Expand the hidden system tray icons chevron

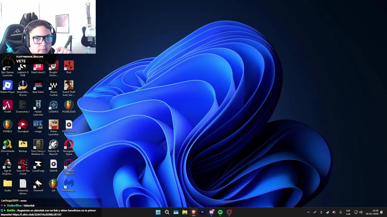tap(308, 212)
